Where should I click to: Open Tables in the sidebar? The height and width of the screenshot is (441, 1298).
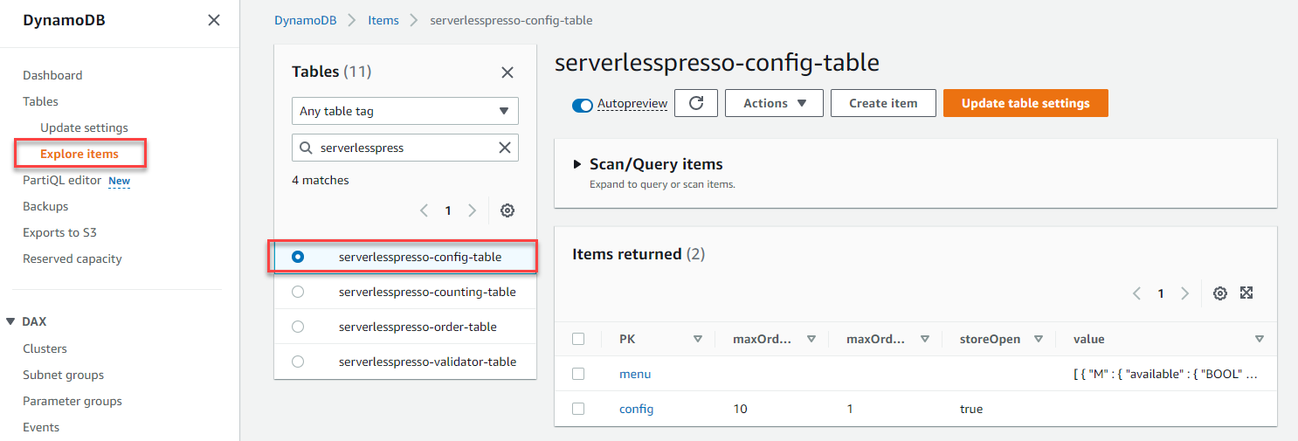(x=40, y=101)
